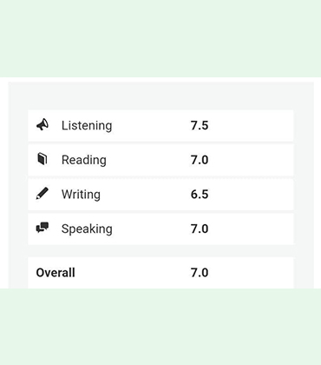The image size is (321, 365).
Task: Select the Reading label text
Action: point(84,160)
